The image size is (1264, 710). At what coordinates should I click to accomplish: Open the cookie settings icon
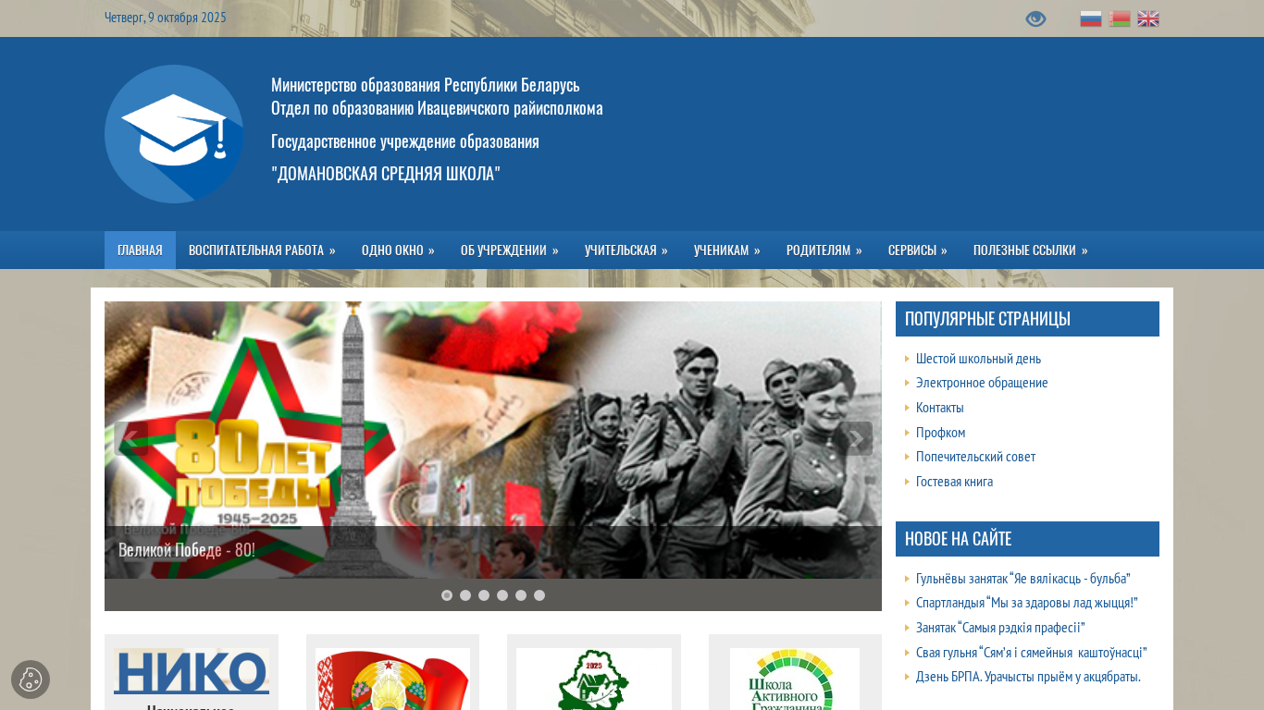pyautogui.click(x=31, y=679)
